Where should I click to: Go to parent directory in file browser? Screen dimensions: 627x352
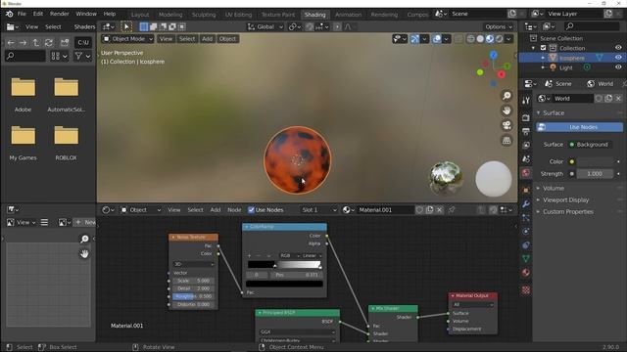(x=36, y=43)
